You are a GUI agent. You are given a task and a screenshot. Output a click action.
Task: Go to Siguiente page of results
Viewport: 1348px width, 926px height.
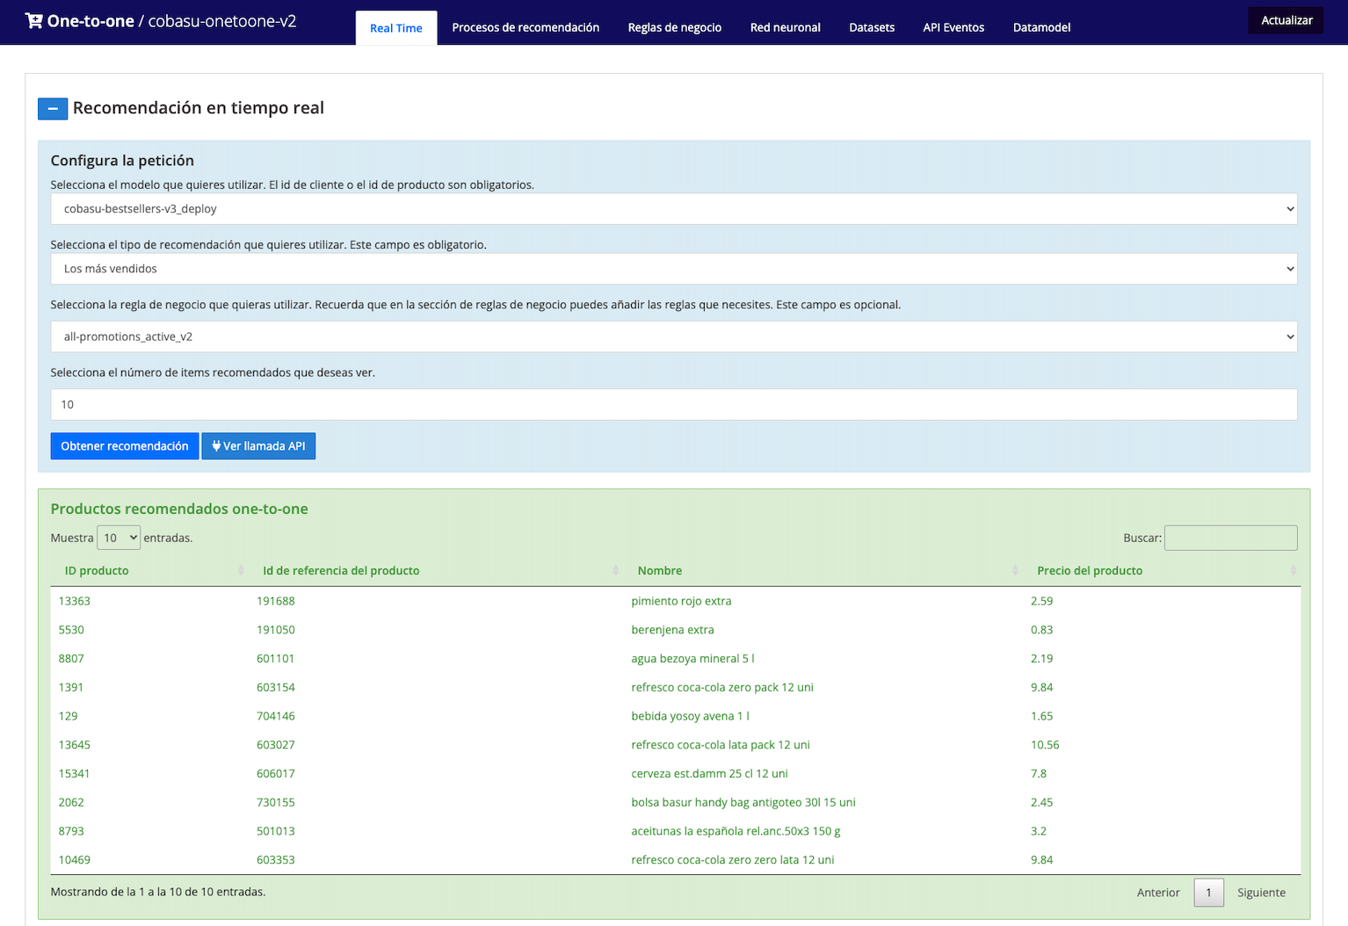pyautogui.click(x=1261, y=893)
